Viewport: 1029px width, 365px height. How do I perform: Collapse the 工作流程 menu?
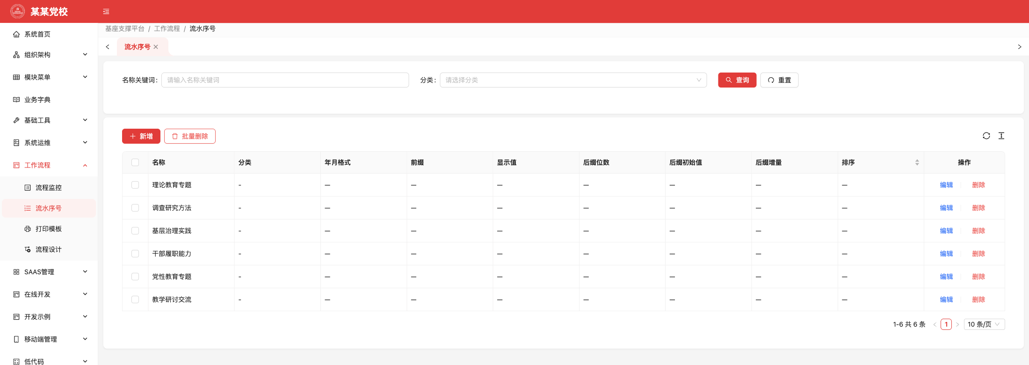tap(49, 165)
